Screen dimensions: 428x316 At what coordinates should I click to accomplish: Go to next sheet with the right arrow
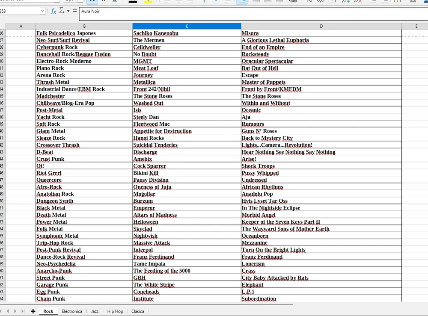15,311
